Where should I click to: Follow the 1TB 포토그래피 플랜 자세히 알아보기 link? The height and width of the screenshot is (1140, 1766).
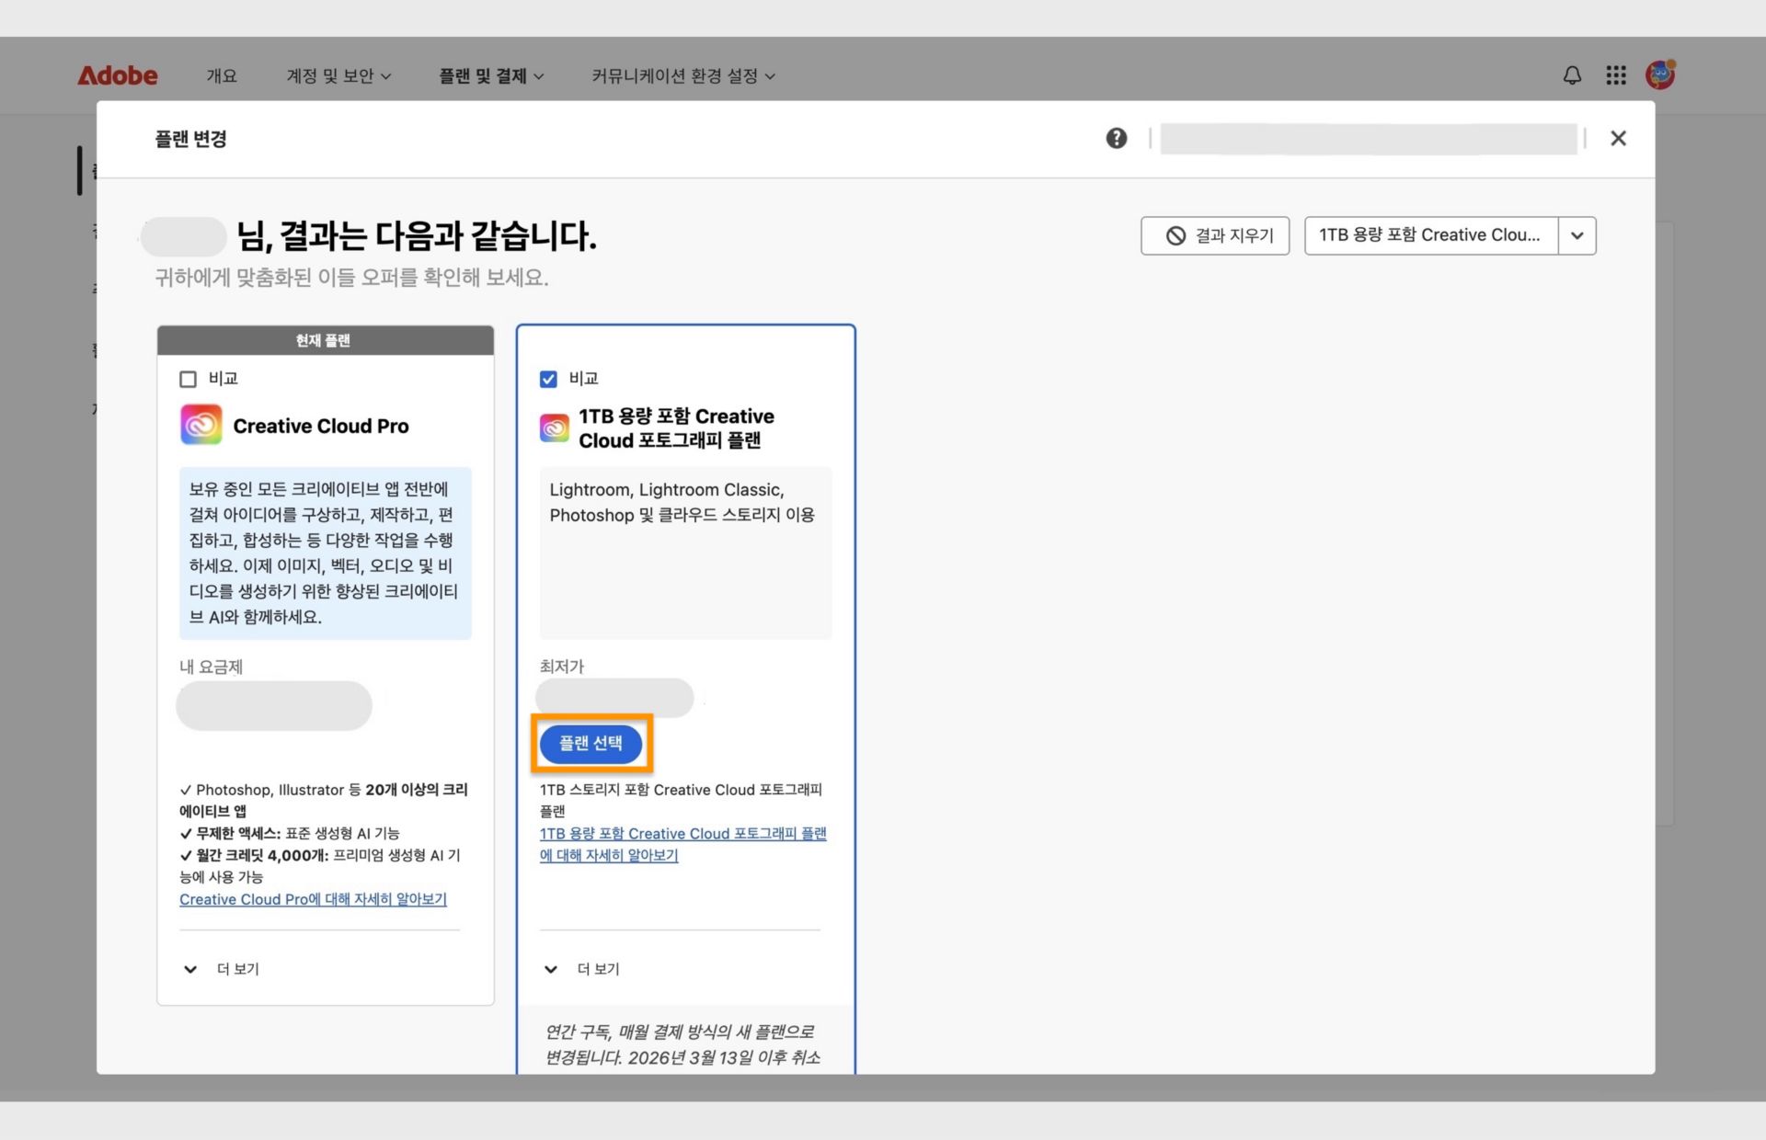682,844
